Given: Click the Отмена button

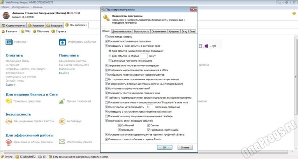Looking at the screenshot, I should click(x=185, y=147).
